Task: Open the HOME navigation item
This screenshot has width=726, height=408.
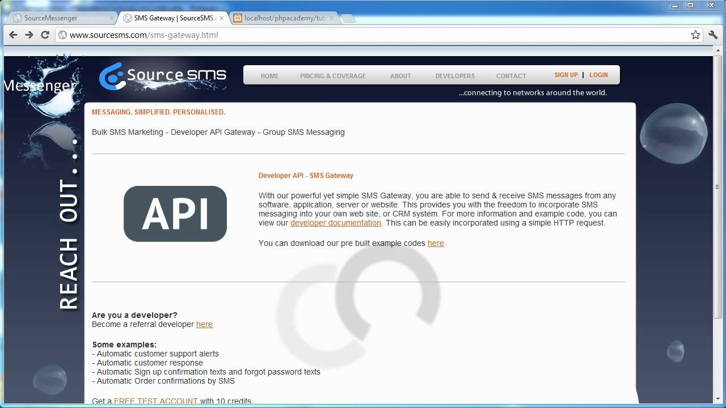Action: (269, 76)
